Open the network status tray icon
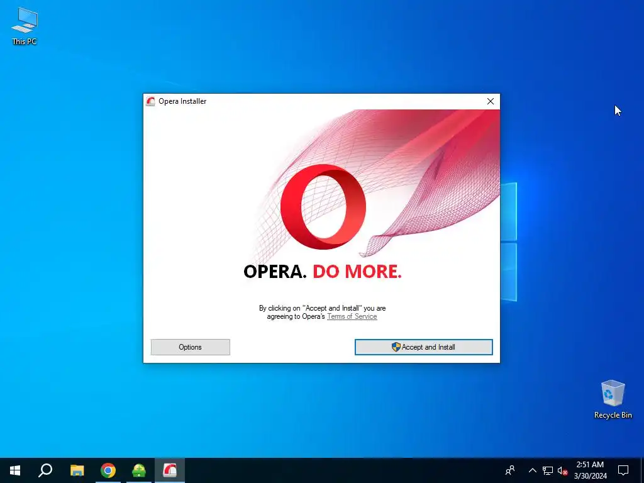Image resolution: width=644 pixels, height=483 pixels. [x=548, y=470]
